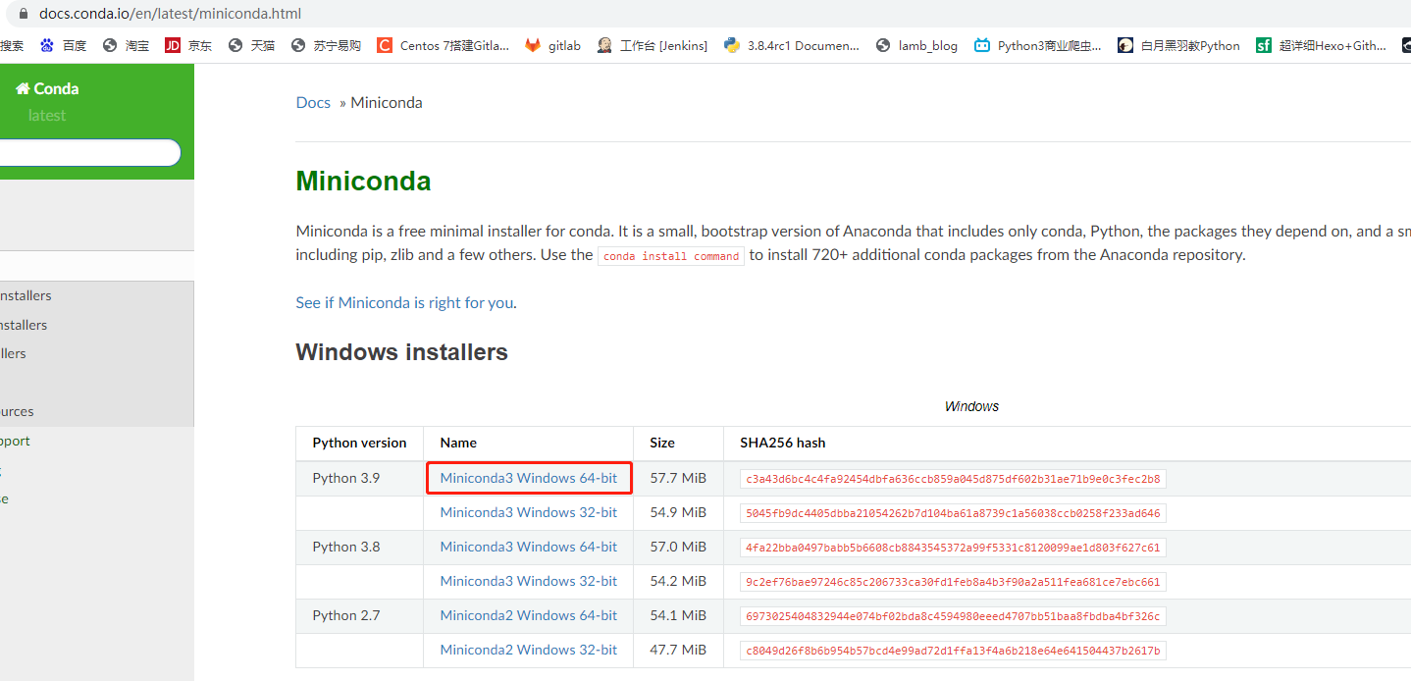Click the green Miniconda page heading
The height and width of the screenshot is (681, 1411).
coord(363,182)
